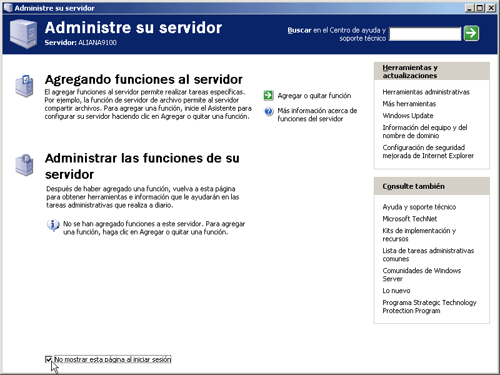Open Lista de tareas administrativas comunes

click(x=427, y=254)
